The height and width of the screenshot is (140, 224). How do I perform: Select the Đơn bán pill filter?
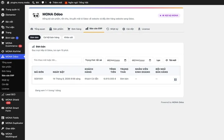(x=35, y=37)
